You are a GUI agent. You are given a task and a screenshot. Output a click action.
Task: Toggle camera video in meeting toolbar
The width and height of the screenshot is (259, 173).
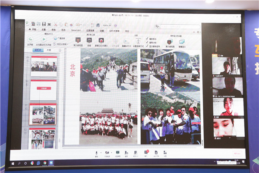pos(106,153)
